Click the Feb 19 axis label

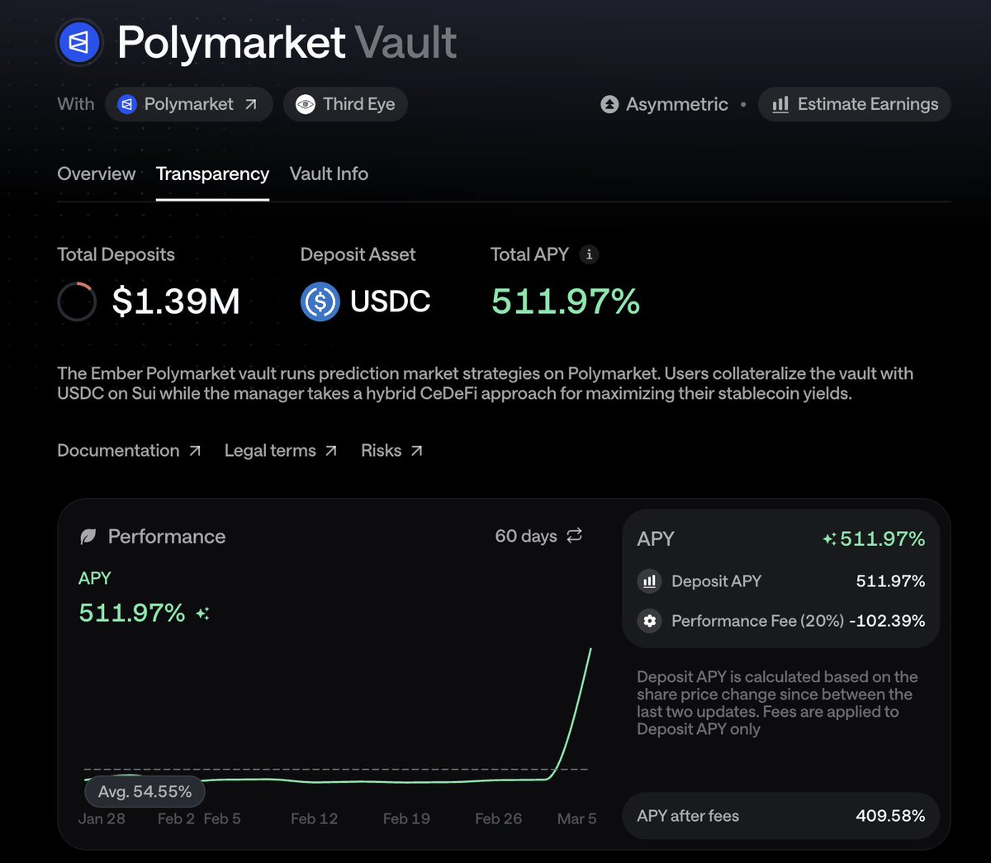pos(406,818)
